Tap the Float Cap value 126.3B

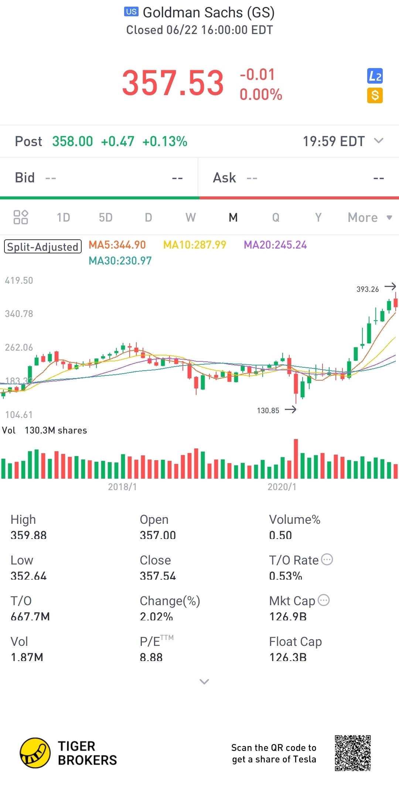click(288, 657)
